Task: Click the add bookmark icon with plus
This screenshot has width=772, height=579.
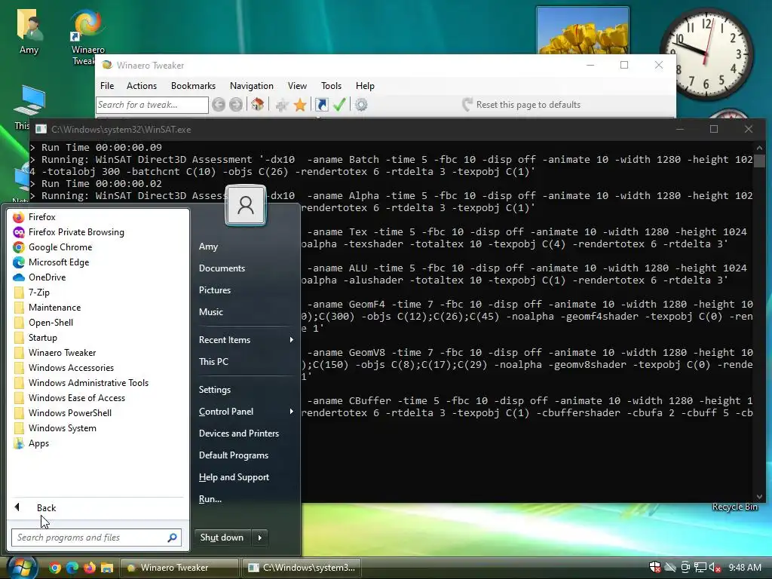Action: click(282, 105)
